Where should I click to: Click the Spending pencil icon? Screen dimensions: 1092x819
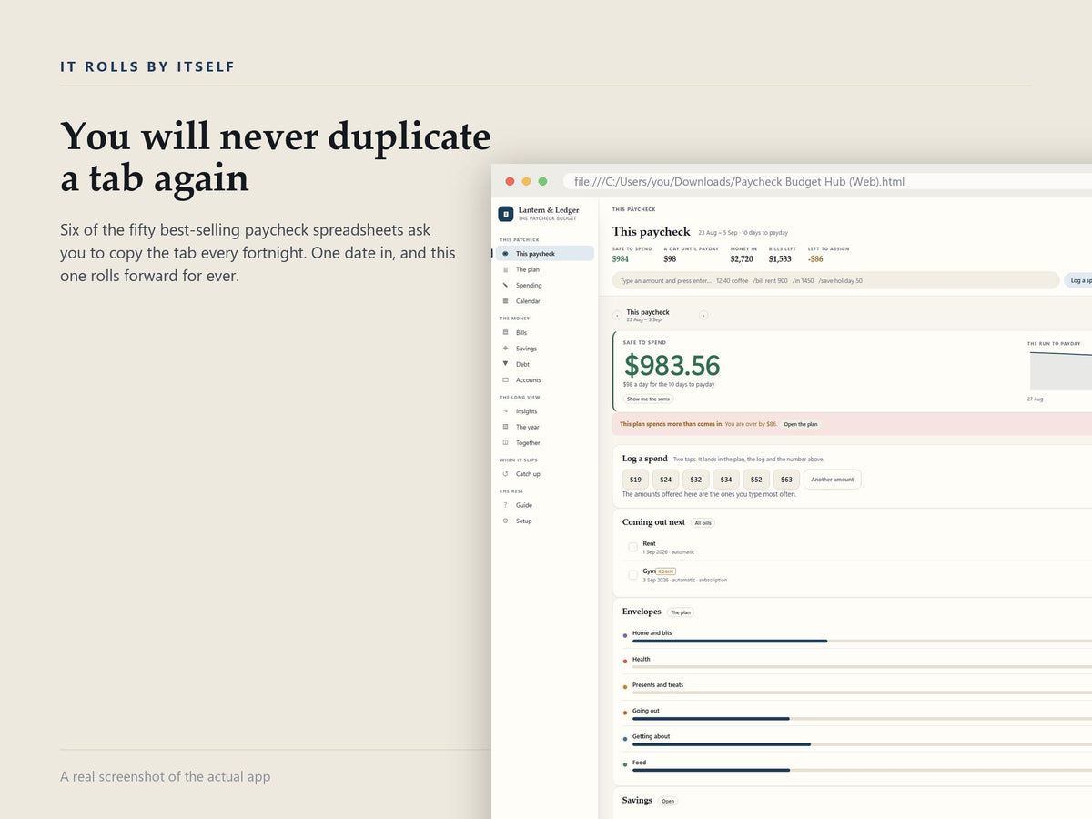click(505, 285)
